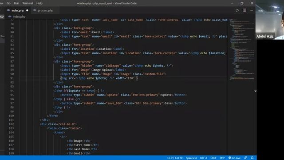Run the PHP file with the play icon
The image size is (284, 160).
237,10
